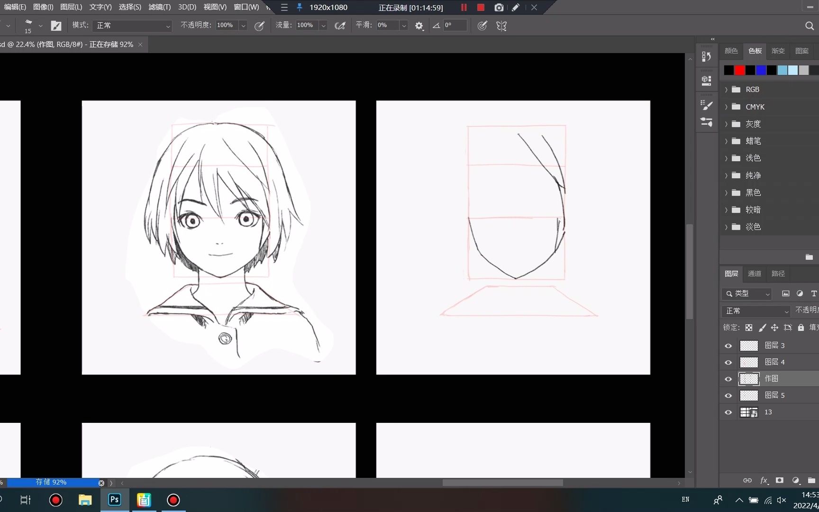Open the History panel icon
Viewport: 819px width, 512px height.
(706, 56)
